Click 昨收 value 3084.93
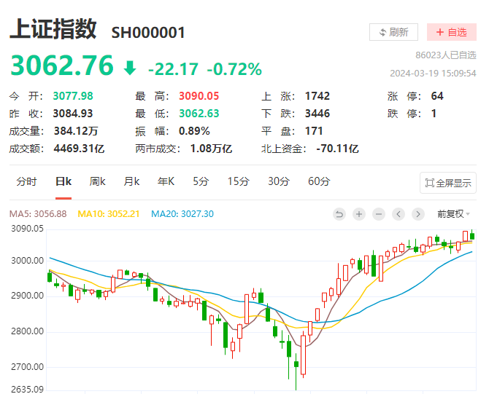Viewport: 489px width, 402px height. 73,114
